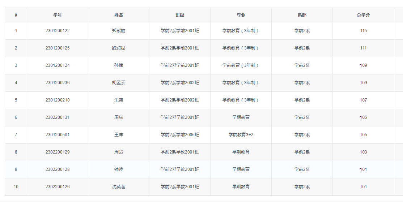The image size is (403, 207).
Task: Click student ID 2302200131
Action: [x=58, y=117]
